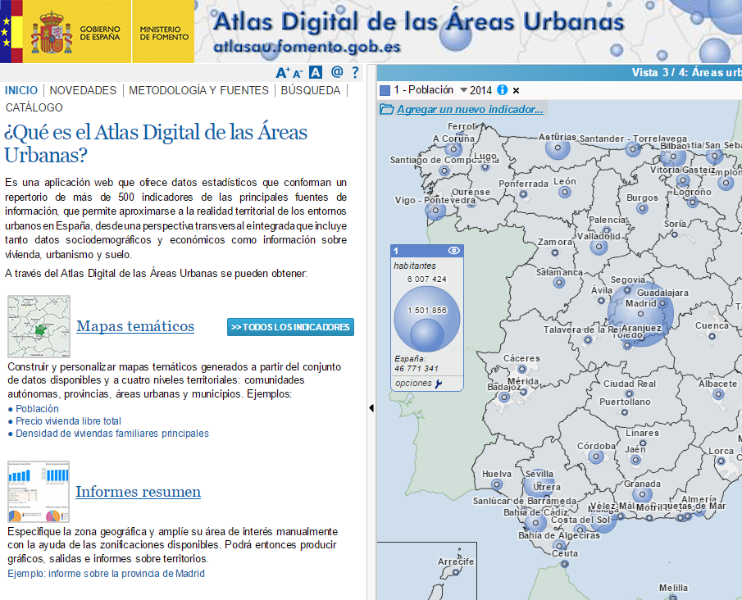
Task: Click the 'Melilla' map label
Action: pos(673,588)
